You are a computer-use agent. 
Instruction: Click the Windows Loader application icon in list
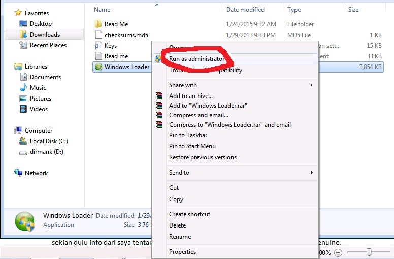98,67
